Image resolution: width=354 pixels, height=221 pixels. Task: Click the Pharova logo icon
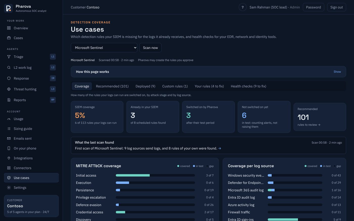(8, 8)
